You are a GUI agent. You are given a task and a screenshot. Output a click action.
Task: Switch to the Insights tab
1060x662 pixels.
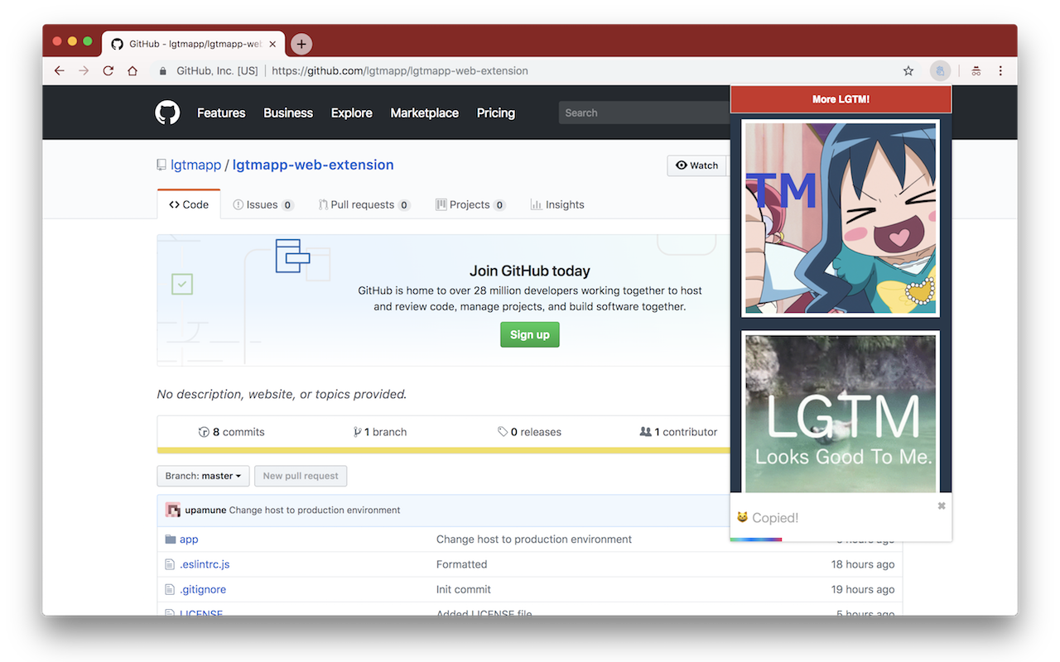[x=557, y=204]
